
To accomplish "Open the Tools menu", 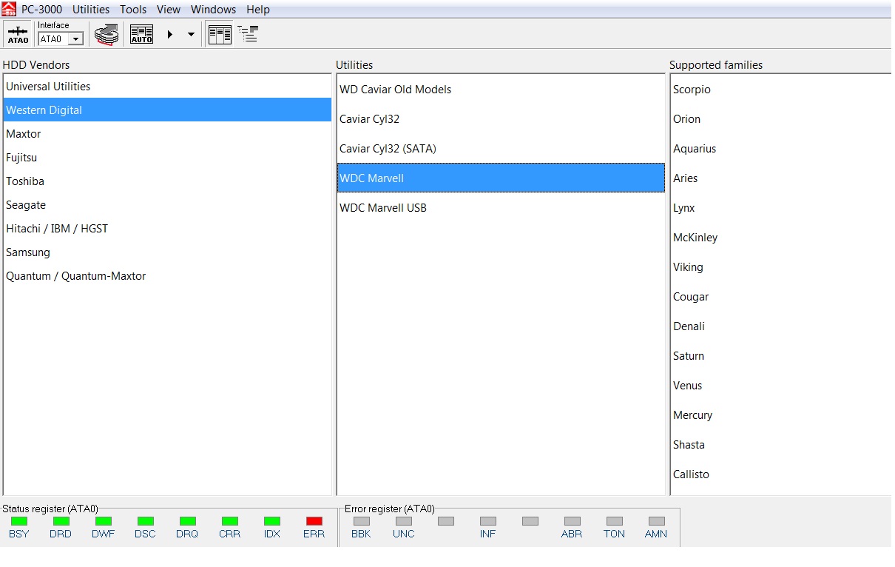I will tap(133, 10).
